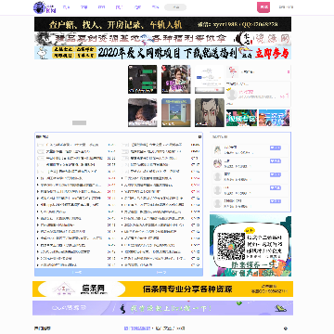Open the flamingo avatar card
The width and height of the screenshot is (334, 334).
258,72
